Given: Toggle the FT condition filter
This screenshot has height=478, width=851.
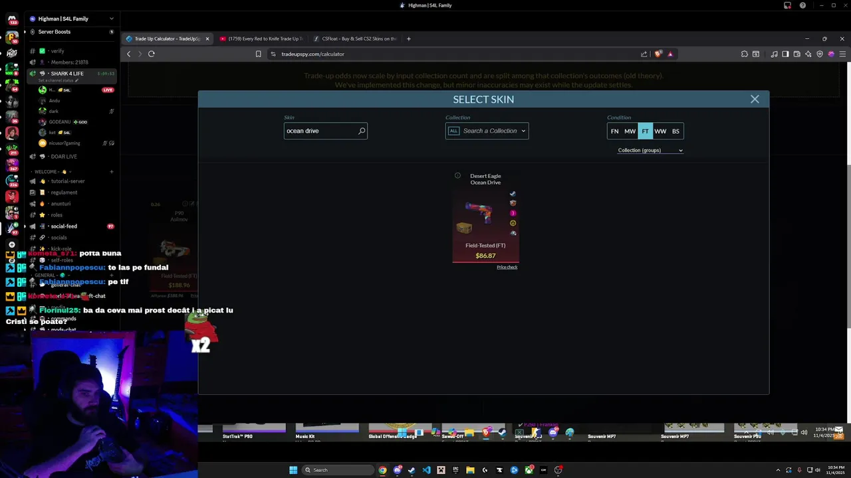Looking at the screenshot, I should tap(645, 131).
